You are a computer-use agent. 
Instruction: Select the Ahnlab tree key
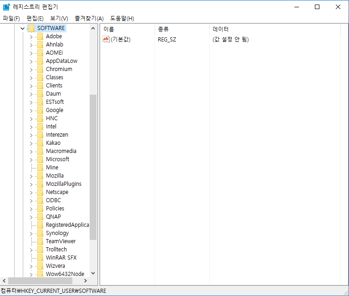(x=55, y=45)
